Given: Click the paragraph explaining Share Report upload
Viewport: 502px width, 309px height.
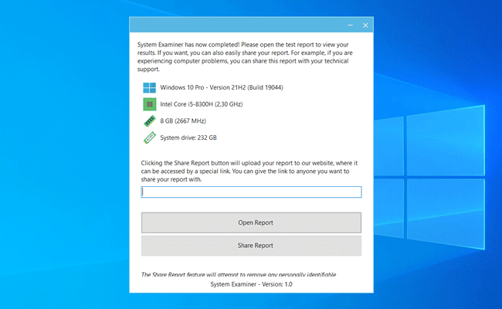Looking at the screenshot, I should tap(249, 171).
